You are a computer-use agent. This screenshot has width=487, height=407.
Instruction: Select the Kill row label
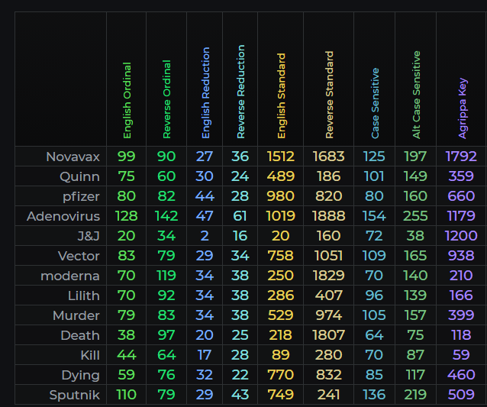click(x=90, y=355)
